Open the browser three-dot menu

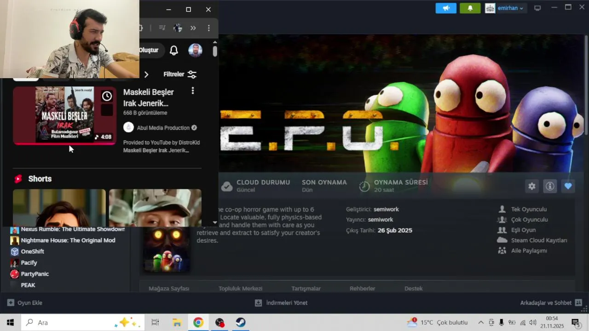click(x=208, y=28)
